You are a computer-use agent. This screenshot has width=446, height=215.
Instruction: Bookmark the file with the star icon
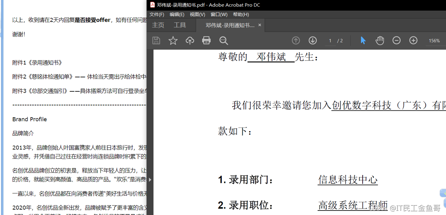(x=173, y=41)
